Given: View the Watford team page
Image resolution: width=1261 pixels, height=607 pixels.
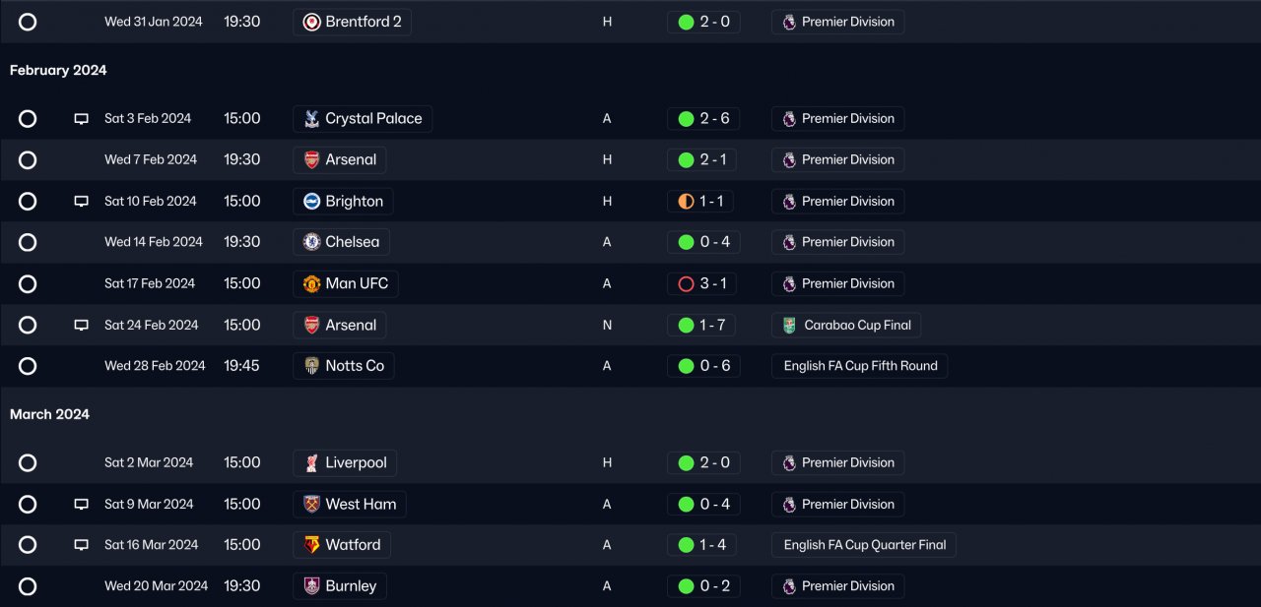Looking at the screenshot, I should [352, 545].
